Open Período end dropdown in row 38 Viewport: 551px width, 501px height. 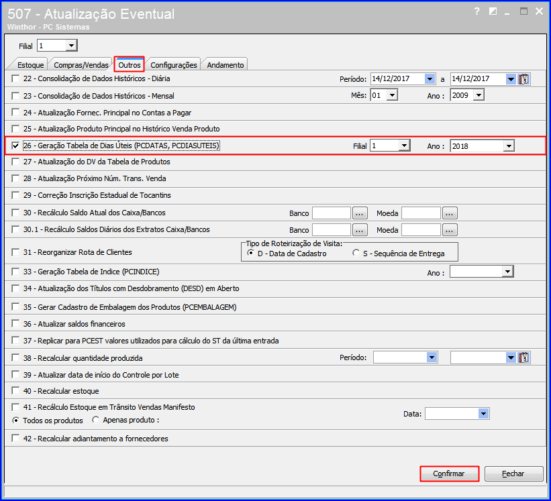click(x=511, y=357)
